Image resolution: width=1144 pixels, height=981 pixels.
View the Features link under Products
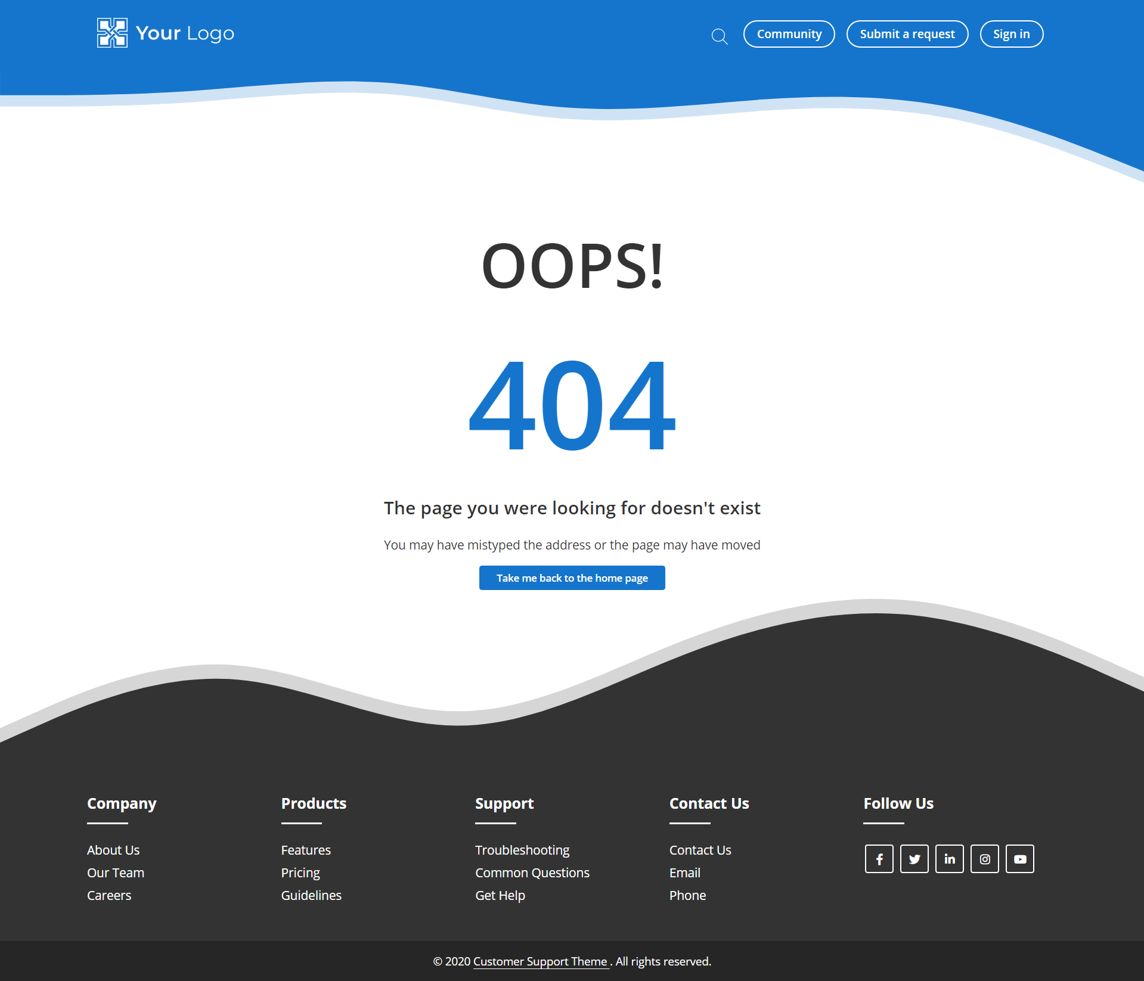pos(306,850)
